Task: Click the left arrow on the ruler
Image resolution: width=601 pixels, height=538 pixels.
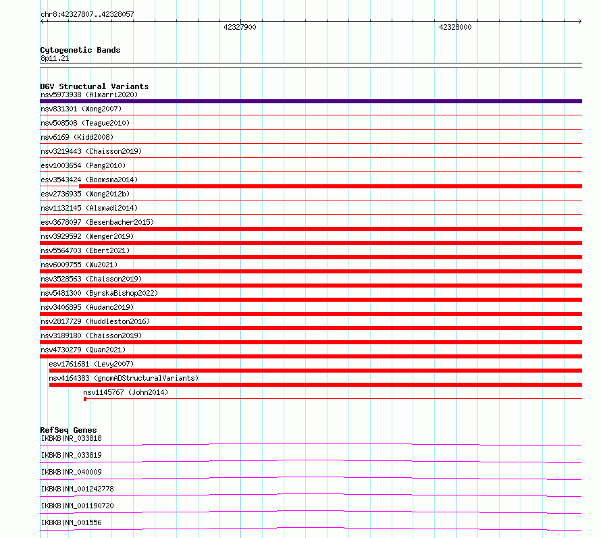Action: click(x=43, y=22)
